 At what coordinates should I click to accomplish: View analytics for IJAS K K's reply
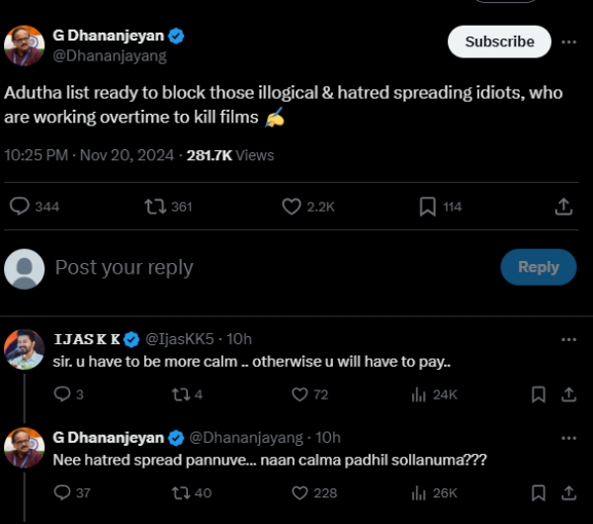[x=418, y=394]
